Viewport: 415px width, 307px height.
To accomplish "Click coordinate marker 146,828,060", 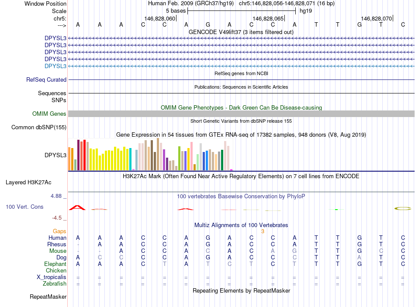I will [160, 18].
